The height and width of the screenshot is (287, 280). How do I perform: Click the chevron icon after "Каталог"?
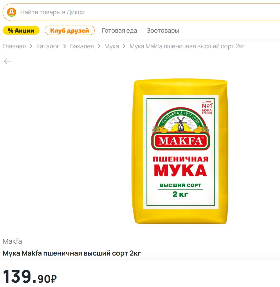click(x=65, y=46)
